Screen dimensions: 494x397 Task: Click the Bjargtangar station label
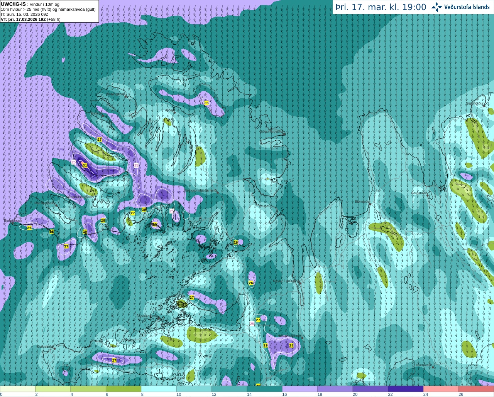click(13, 220)
